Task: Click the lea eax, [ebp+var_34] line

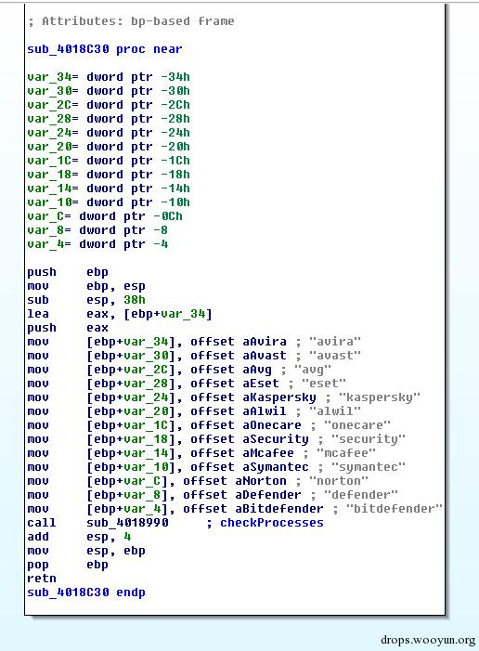Action: [120, 314]
